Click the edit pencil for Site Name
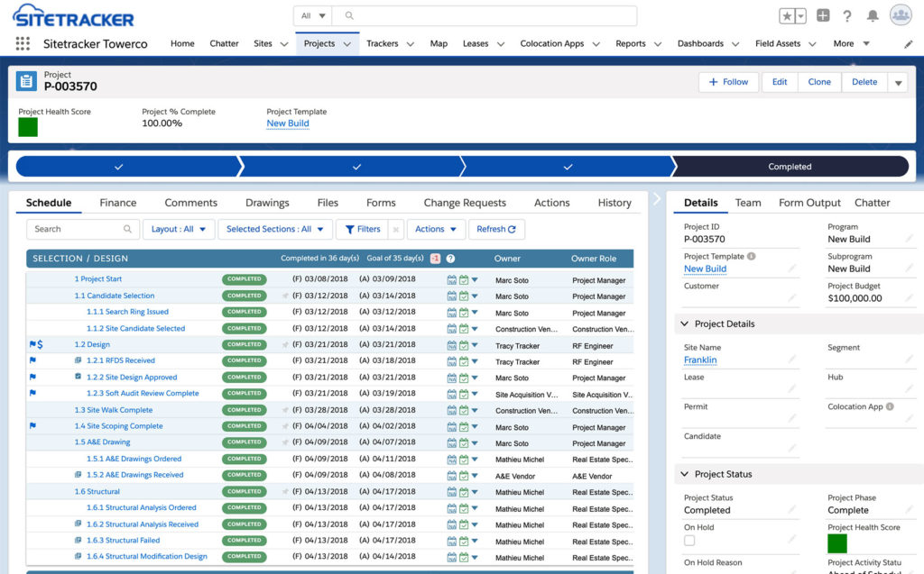Image resolution: width=924 pixels, height=574 pixels. click(x=792, y=360)
